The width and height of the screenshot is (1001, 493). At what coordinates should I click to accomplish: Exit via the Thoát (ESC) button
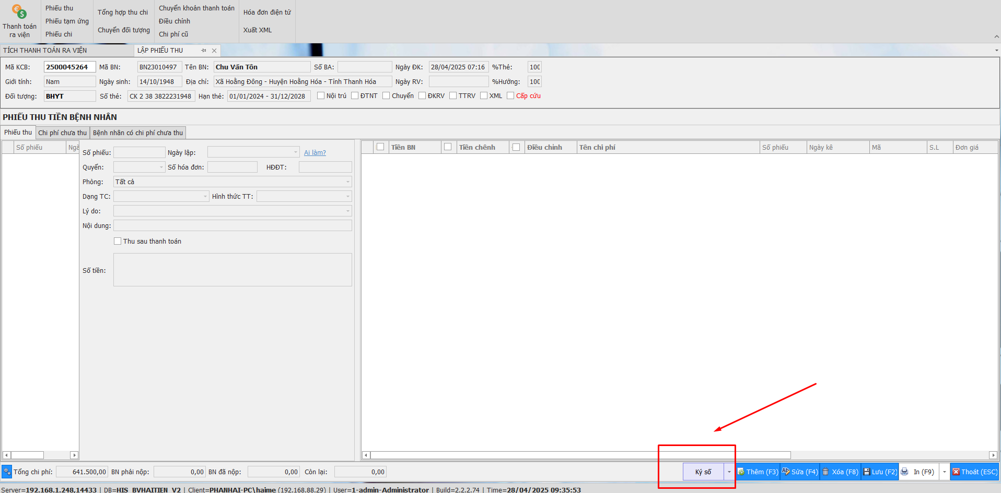(x=974, y=472)
